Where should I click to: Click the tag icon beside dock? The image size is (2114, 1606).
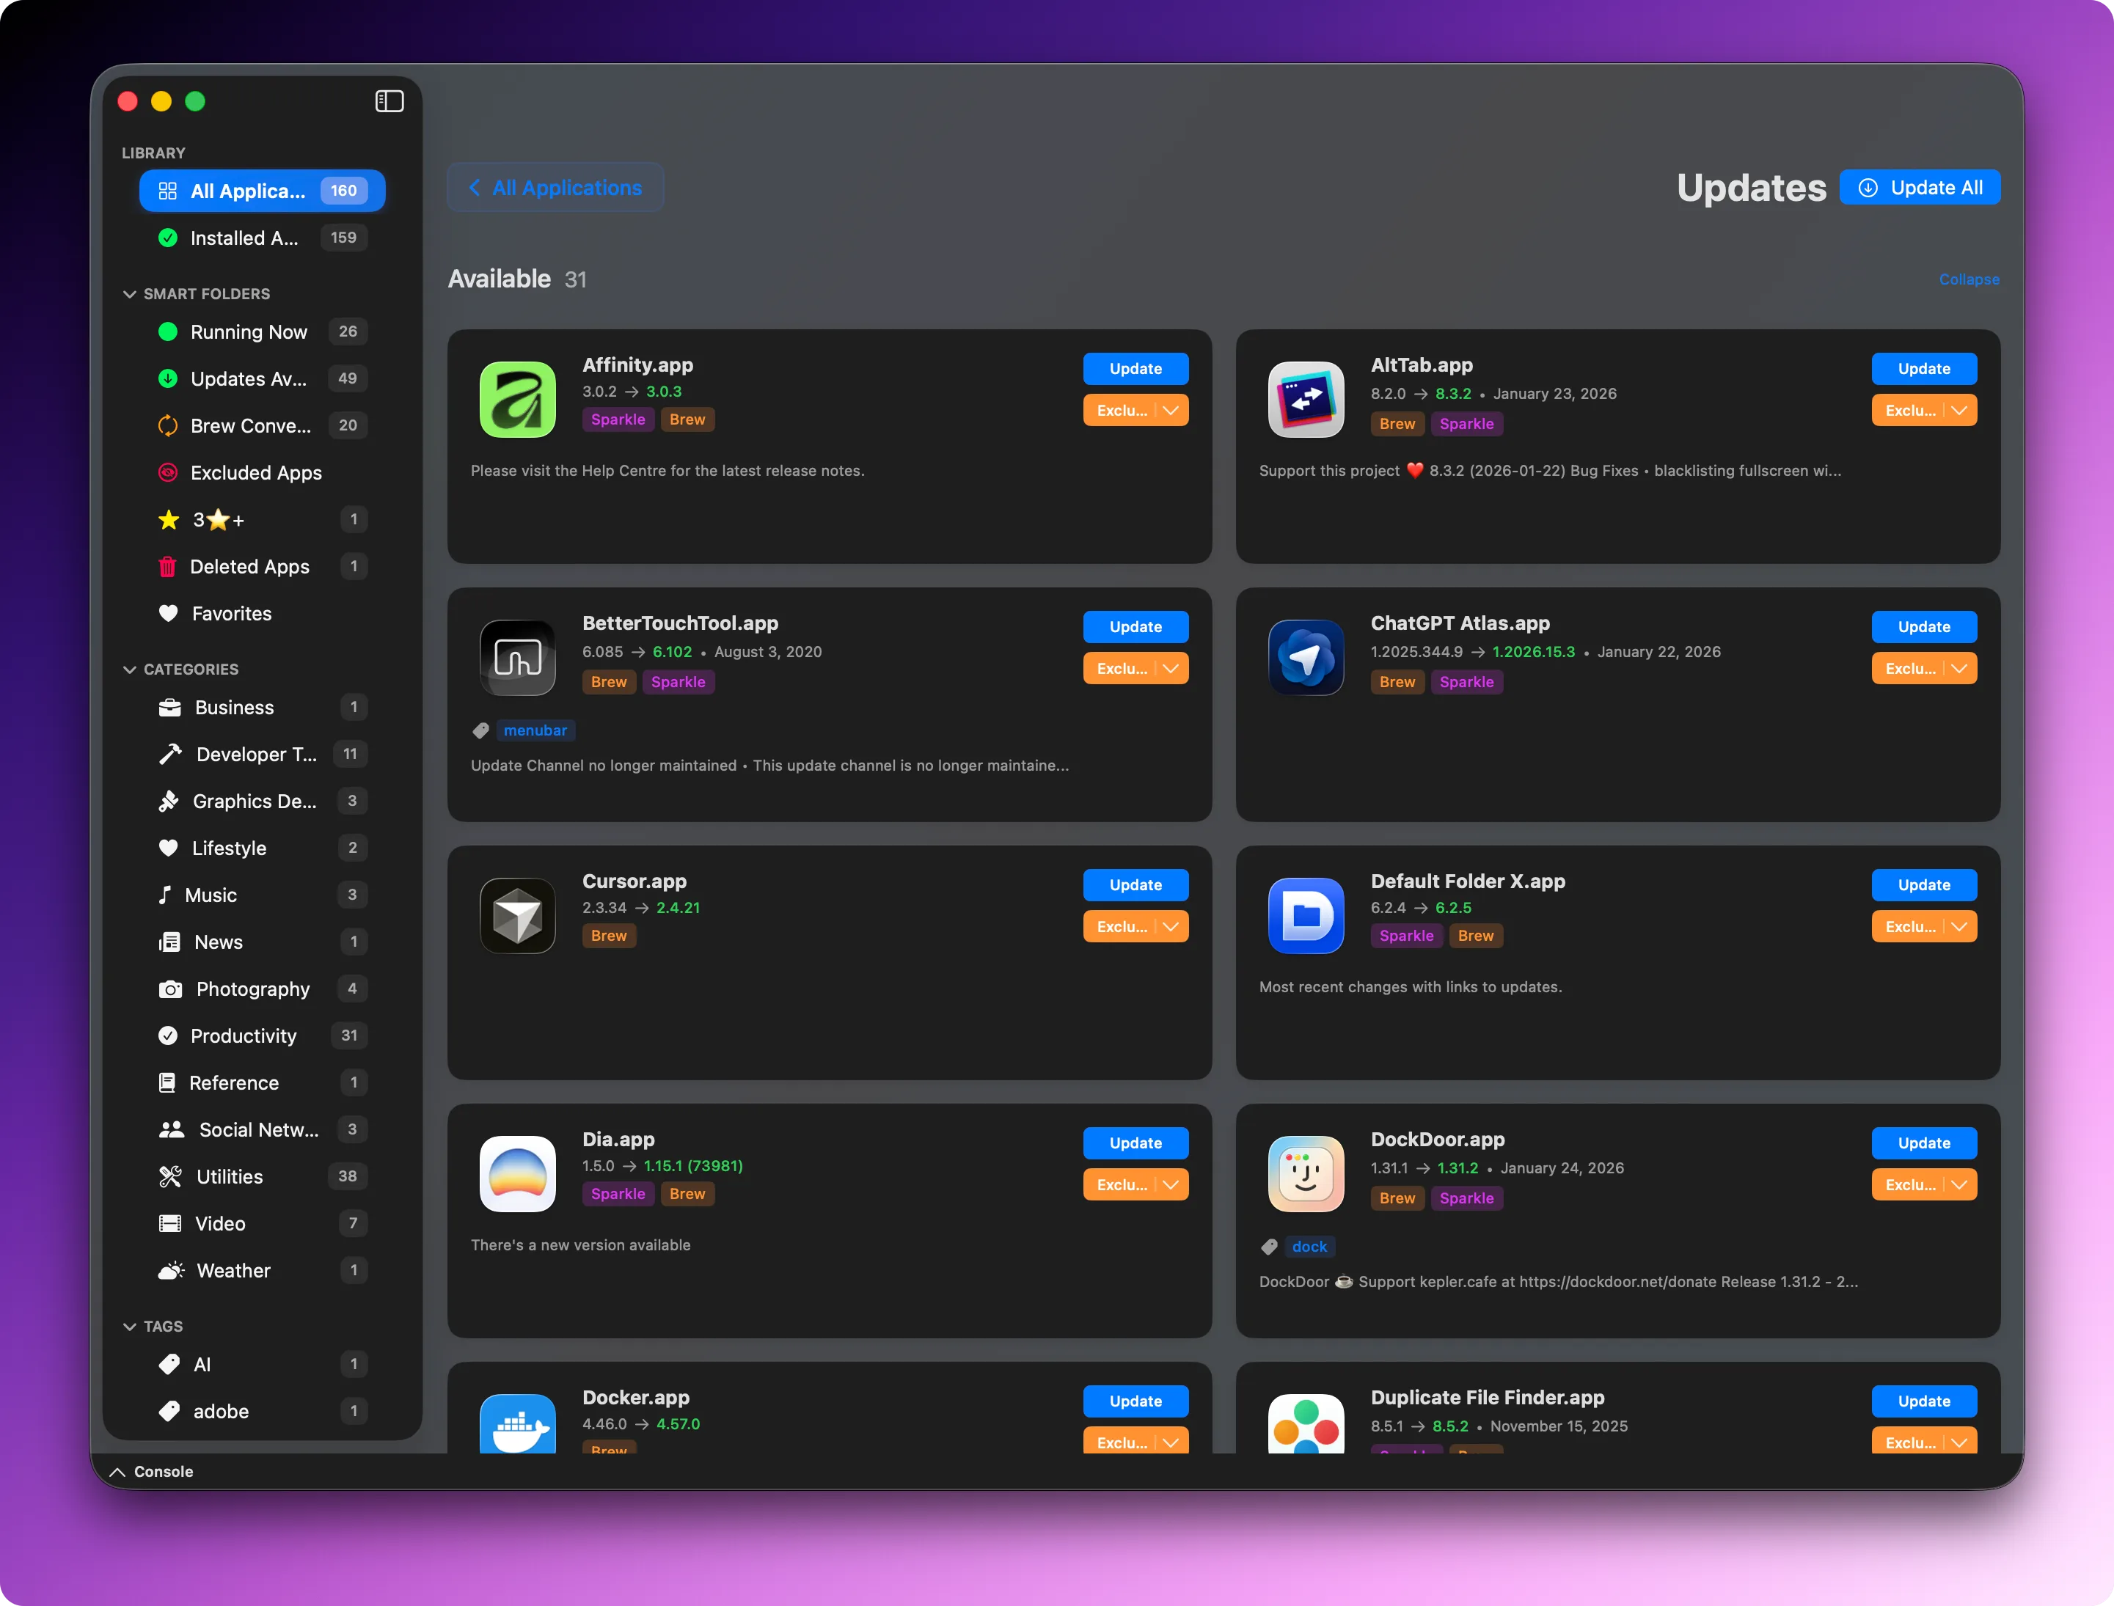(x=1269, y=1247)
